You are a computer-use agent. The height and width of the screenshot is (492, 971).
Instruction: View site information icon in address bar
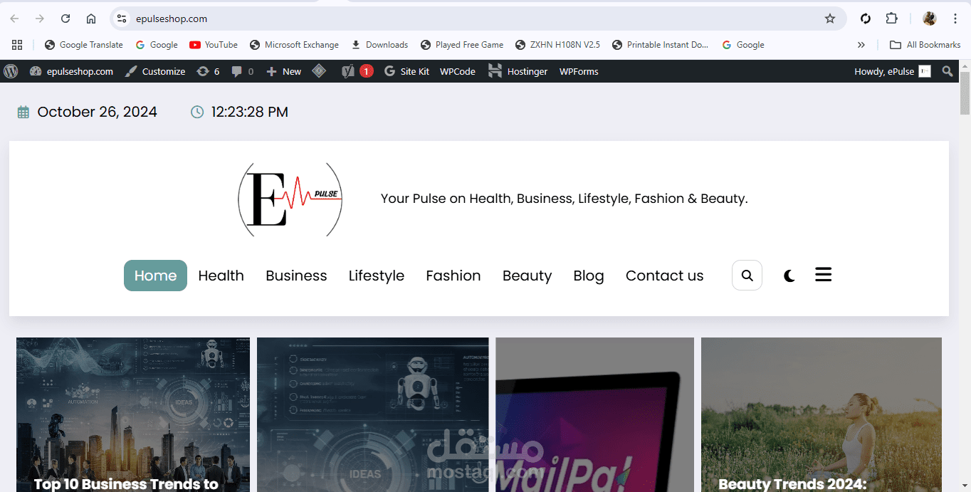click(122, 19)
